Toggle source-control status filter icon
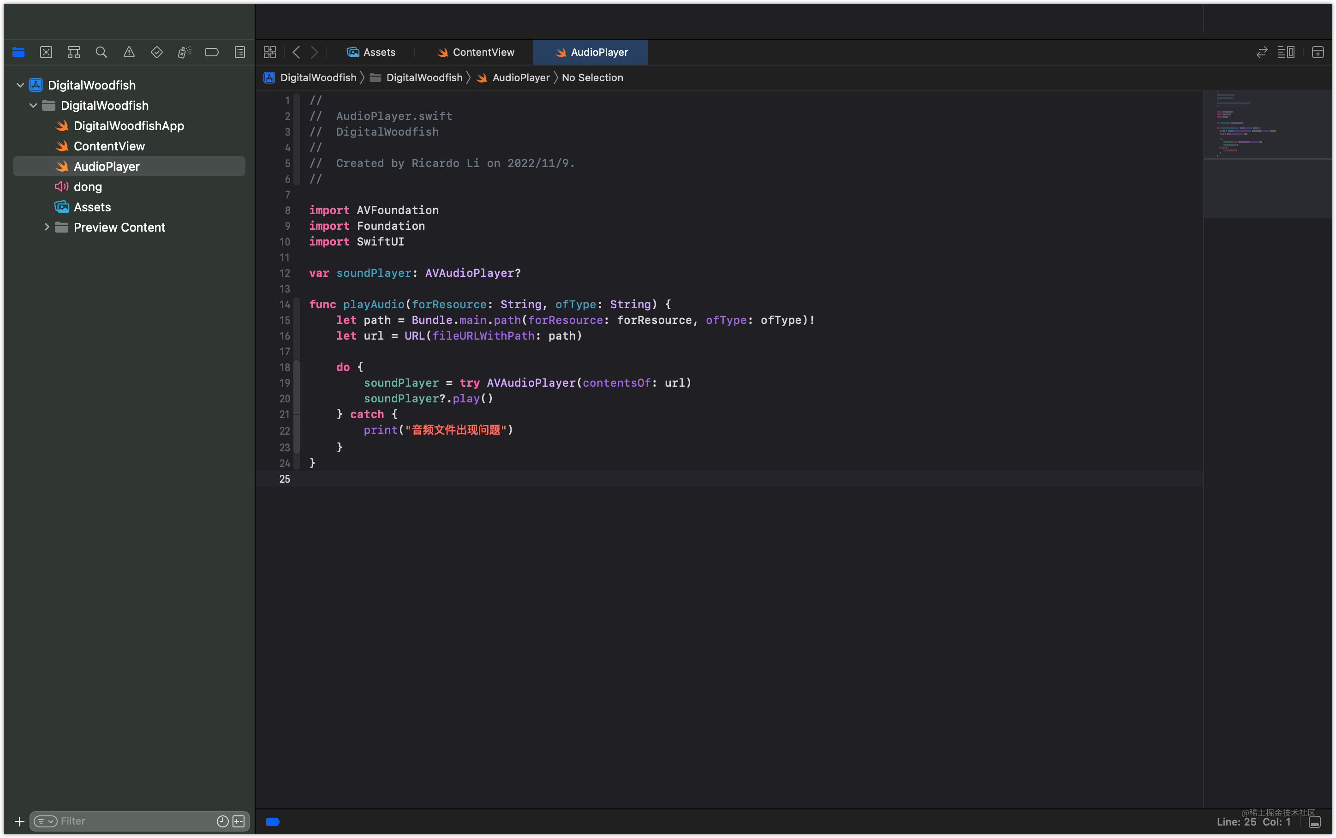 [x=239, y=821]
